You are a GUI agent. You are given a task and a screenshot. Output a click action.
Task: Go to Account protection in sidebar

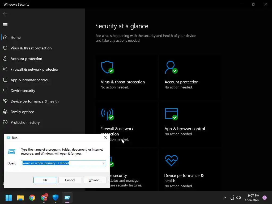42,59
